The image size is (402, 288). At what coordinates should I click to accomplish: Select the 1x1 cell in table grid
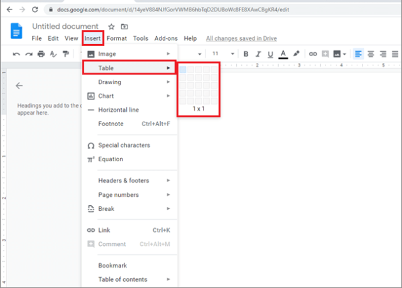coord(183,69)
